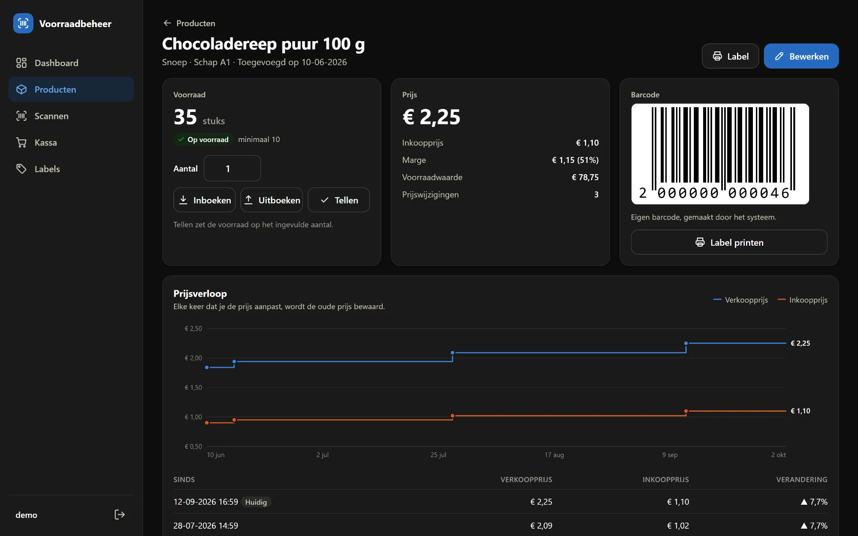Click the printer icon in Label printen
This screenshot has width=858, height=536.
point(700,242)
